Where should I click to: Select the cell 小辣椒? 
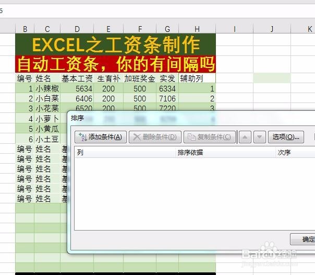point(47,88)
